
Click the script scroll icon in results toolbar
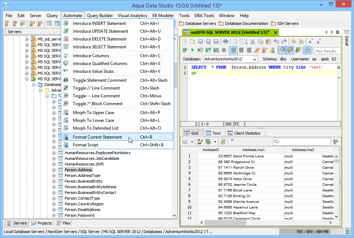(x=223, y=142)
